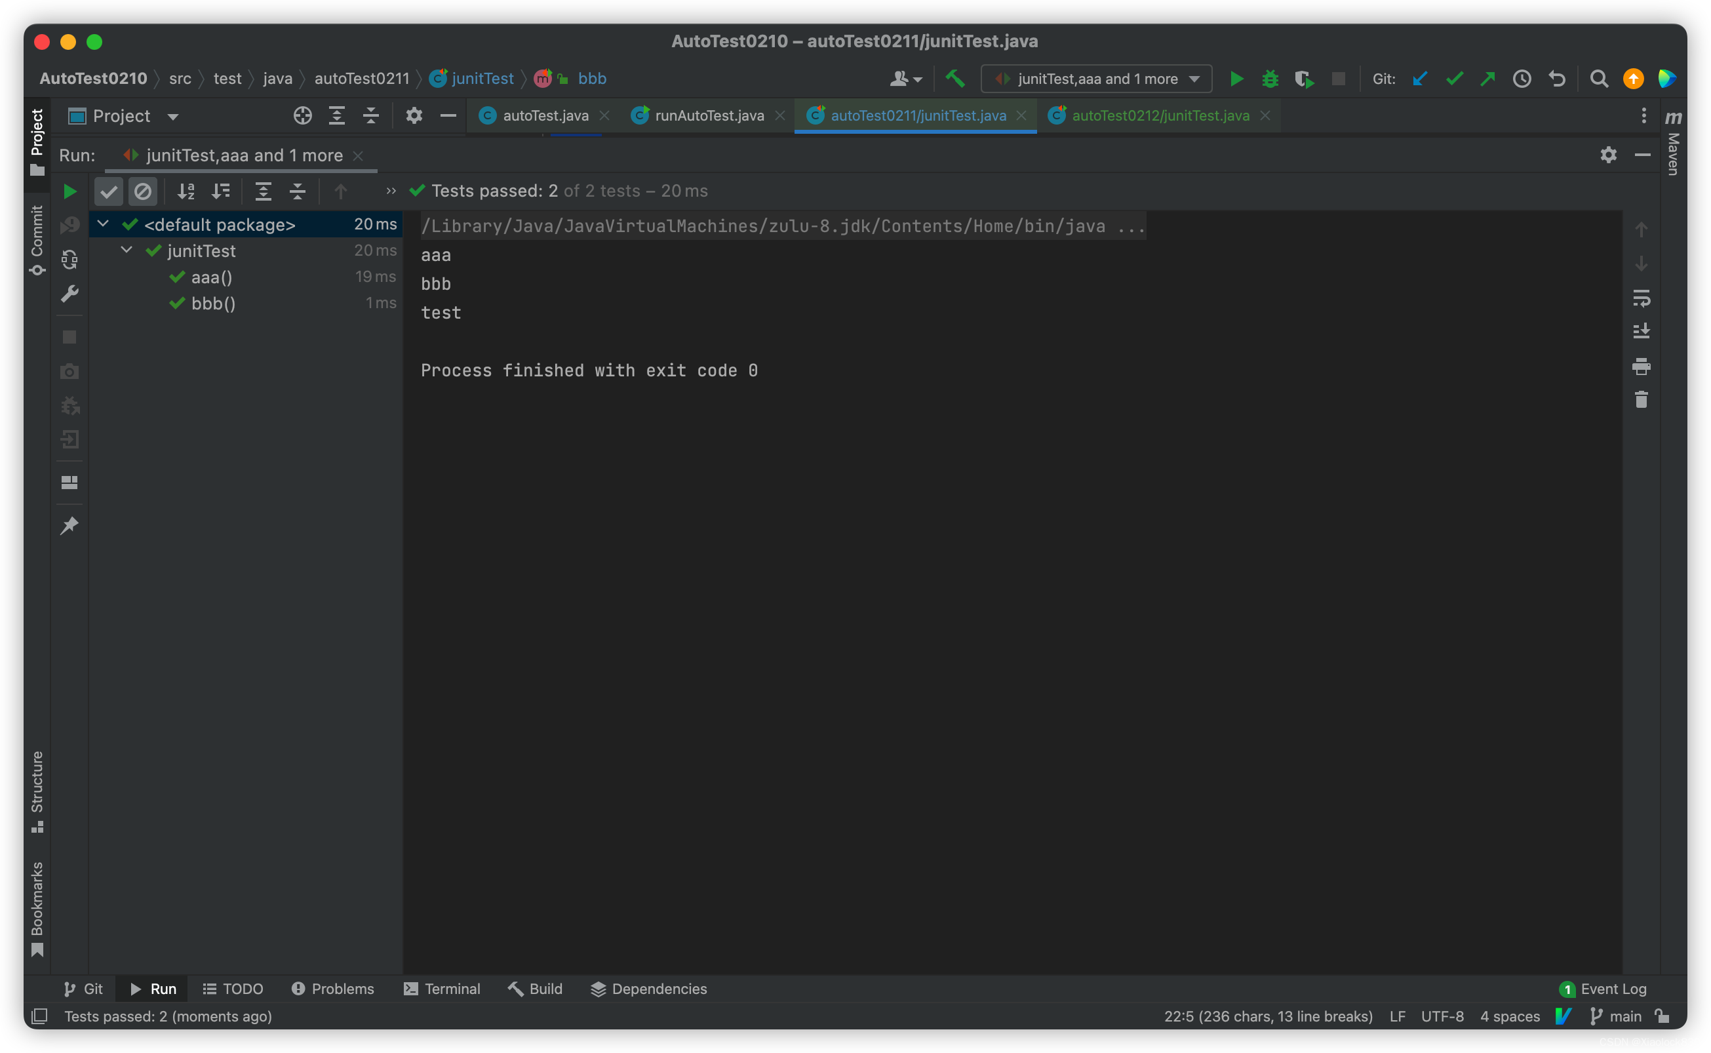This screenshot has height=1053, width=1711.
Task: Select the bbb() test result
Action: point(213,304)
